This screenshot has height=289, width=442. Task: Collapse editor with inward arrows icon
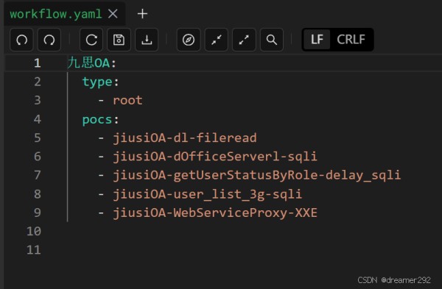point(216,40)
